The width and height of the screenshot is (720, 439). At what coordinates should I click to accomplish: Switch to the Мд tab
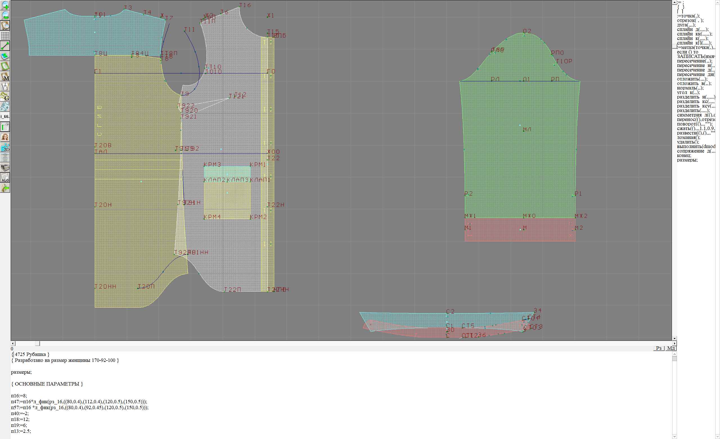click(x=671, y=348)
